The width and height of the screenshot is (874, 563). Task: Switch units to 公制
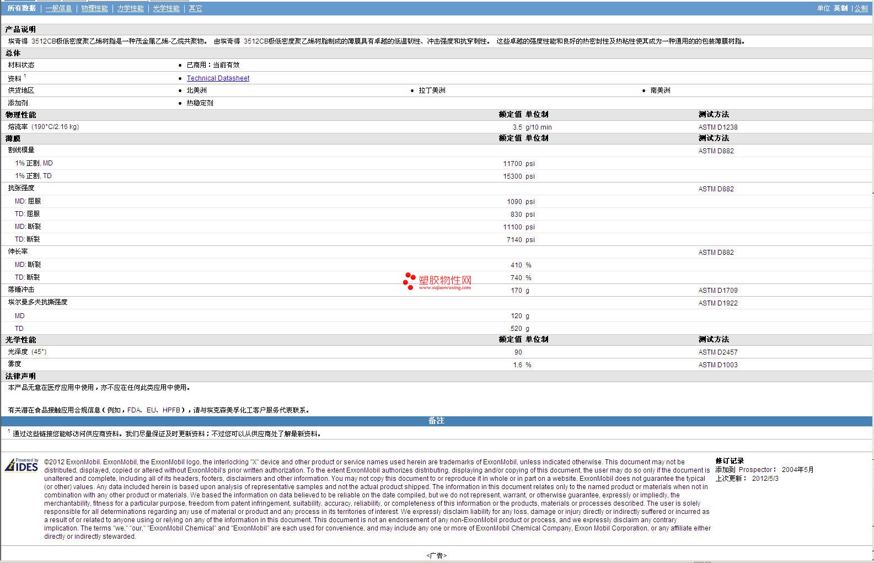point(861,8)
